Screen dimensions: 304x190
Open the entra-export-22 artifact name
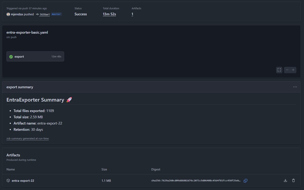[23, 181]
